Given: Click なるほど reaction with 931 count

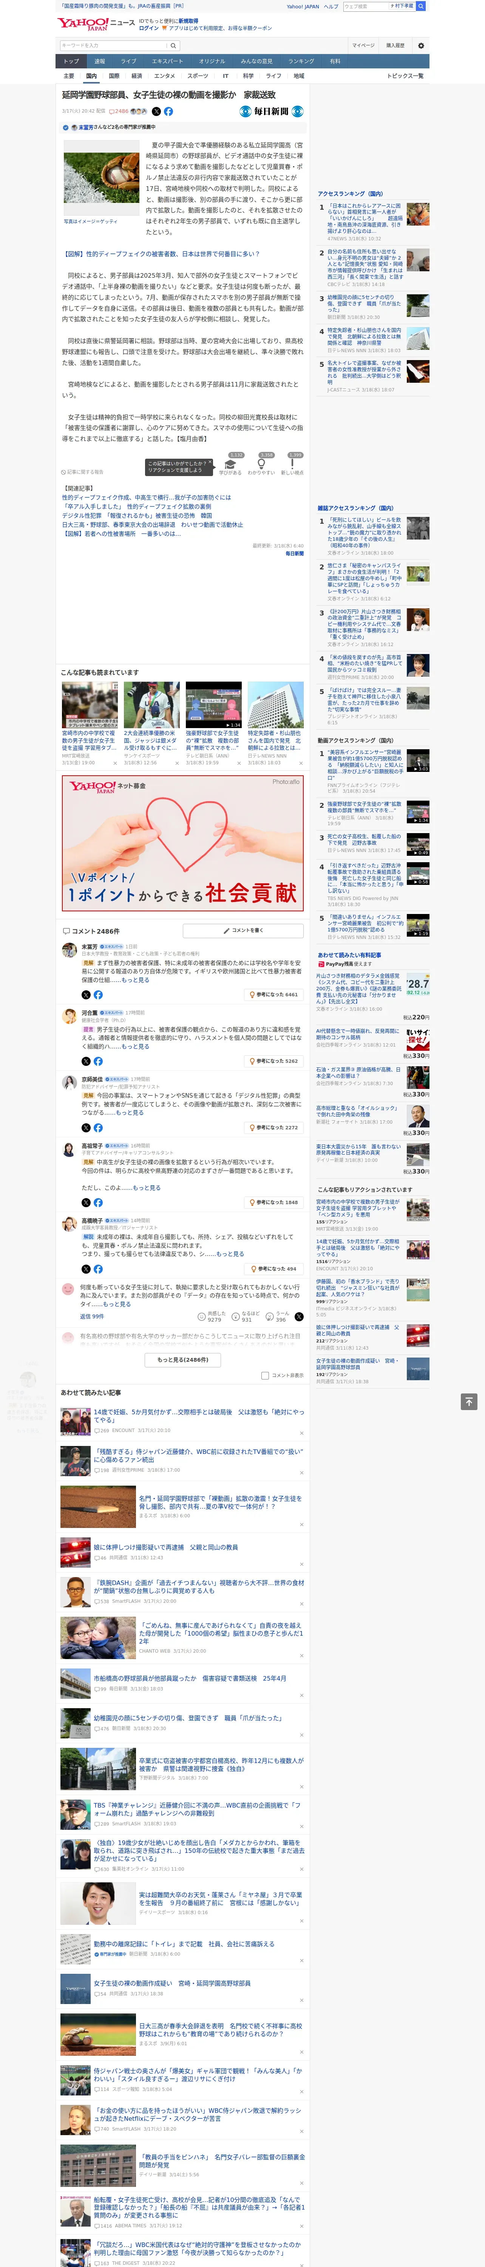Looking at the screenshot, I should (246, 1316).
